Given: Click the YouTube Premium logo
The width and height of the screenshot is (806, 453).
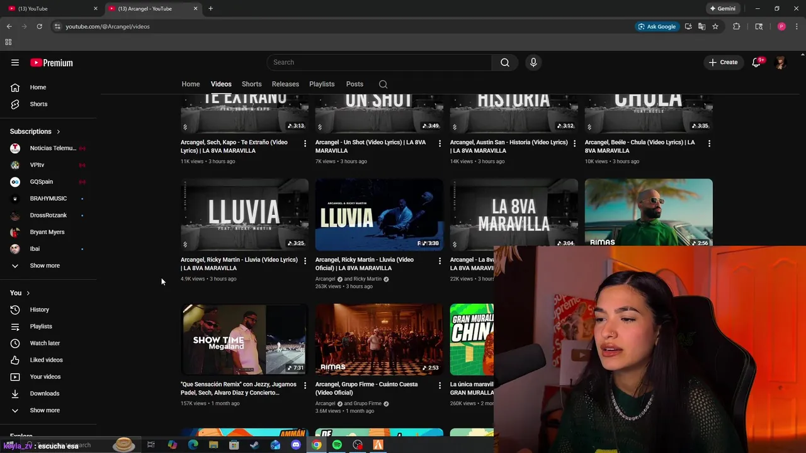Looking at the screenshot, I should pos(52,62).
